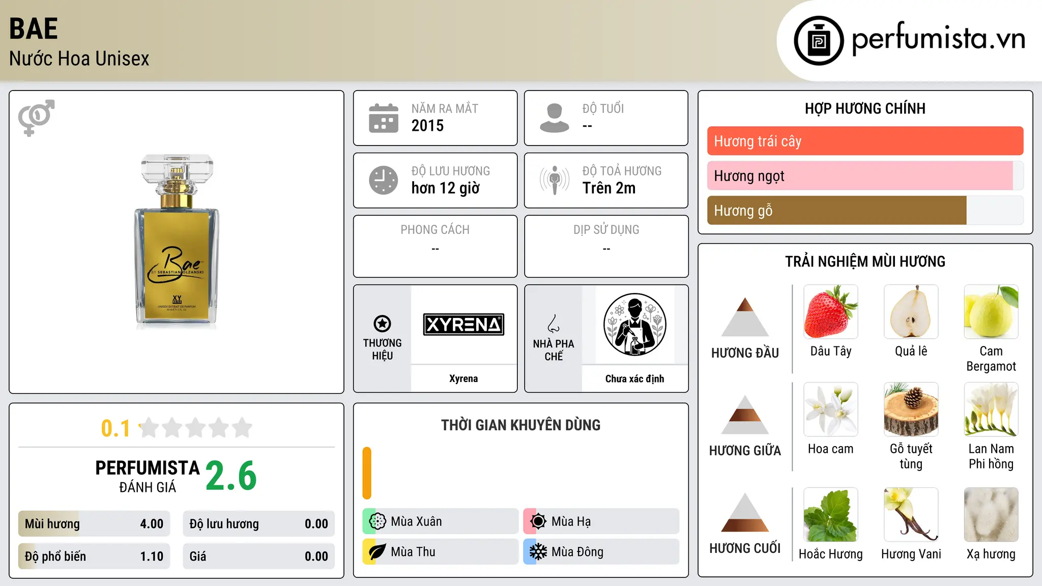Click the sillage value Trên 2m
1042x586 pixels.
coord(609,188)
